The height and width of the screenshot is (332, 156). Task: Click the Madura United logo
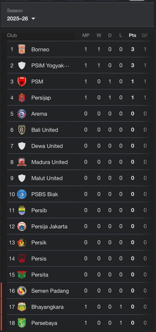pos(22,162)
